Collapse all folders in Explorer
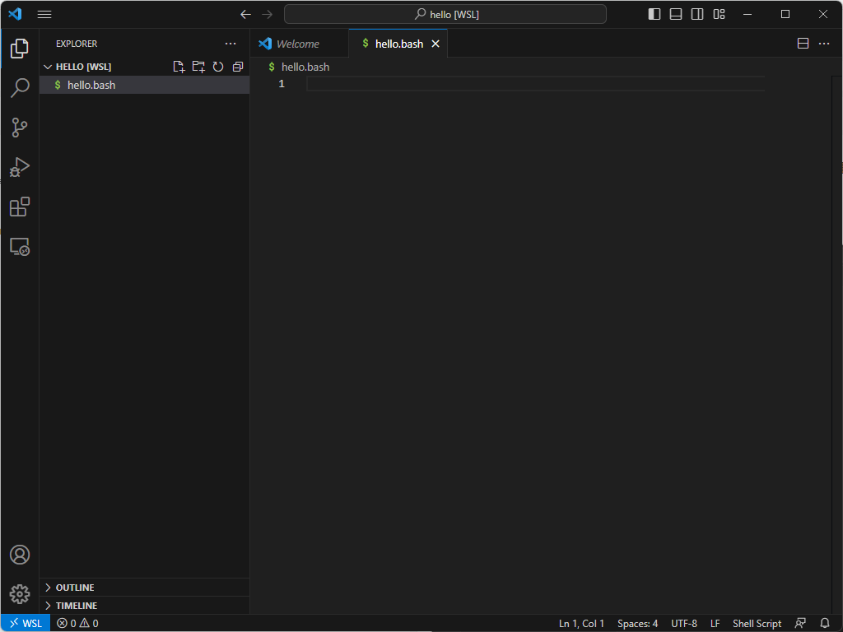Screen dimensions: 843x632 (238, 67)
